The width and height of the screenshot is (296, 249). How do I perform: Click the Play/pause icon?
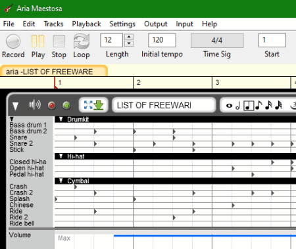point(37,41)
